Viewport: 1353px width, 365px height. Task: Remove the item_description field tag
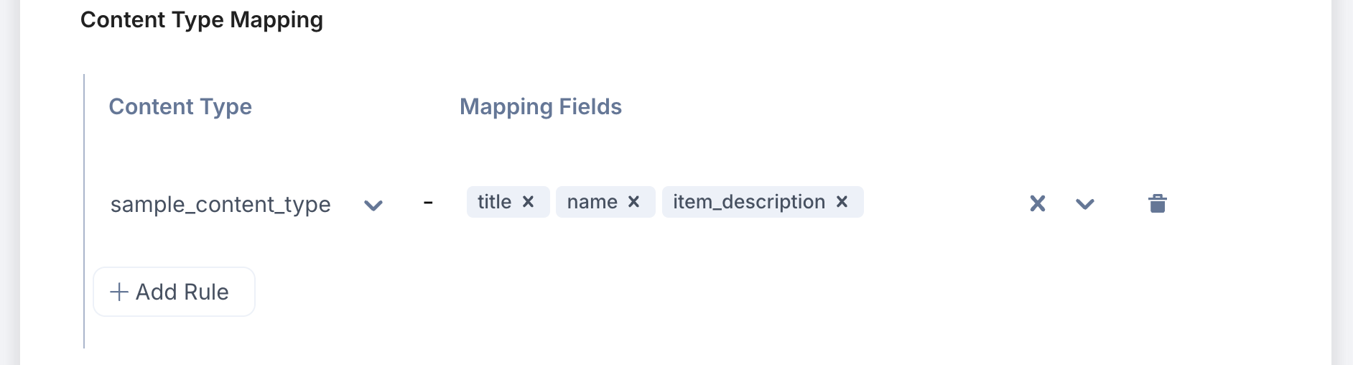coord(842,202)
